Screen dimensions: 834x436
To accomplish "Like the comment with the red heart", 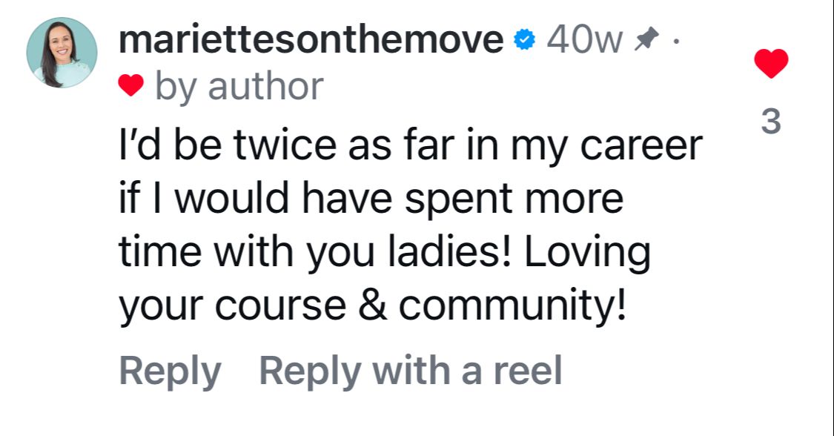I will [x=771, y=64].
